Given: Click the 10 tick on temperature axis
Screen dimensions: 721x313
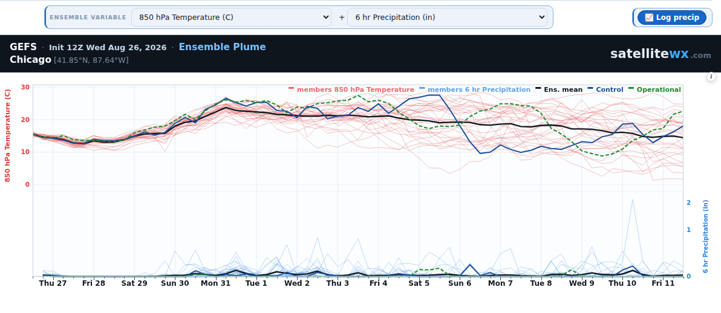Looking at the screenshot, I should pyautogui.click(x=25, y=152).
